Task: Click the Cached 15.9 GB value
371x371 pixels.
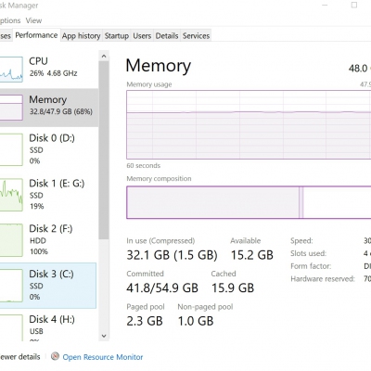Action: pos(233,288)
